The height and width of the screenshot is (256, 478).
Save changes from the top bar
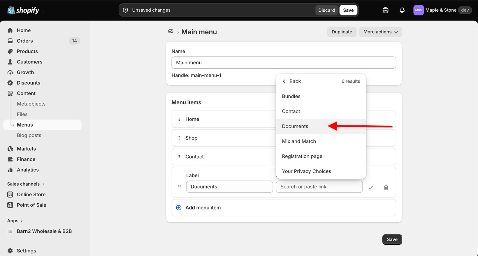(348, 10)
